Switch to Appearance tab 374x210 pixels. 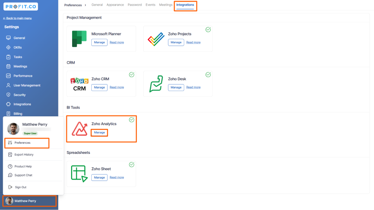115,5
